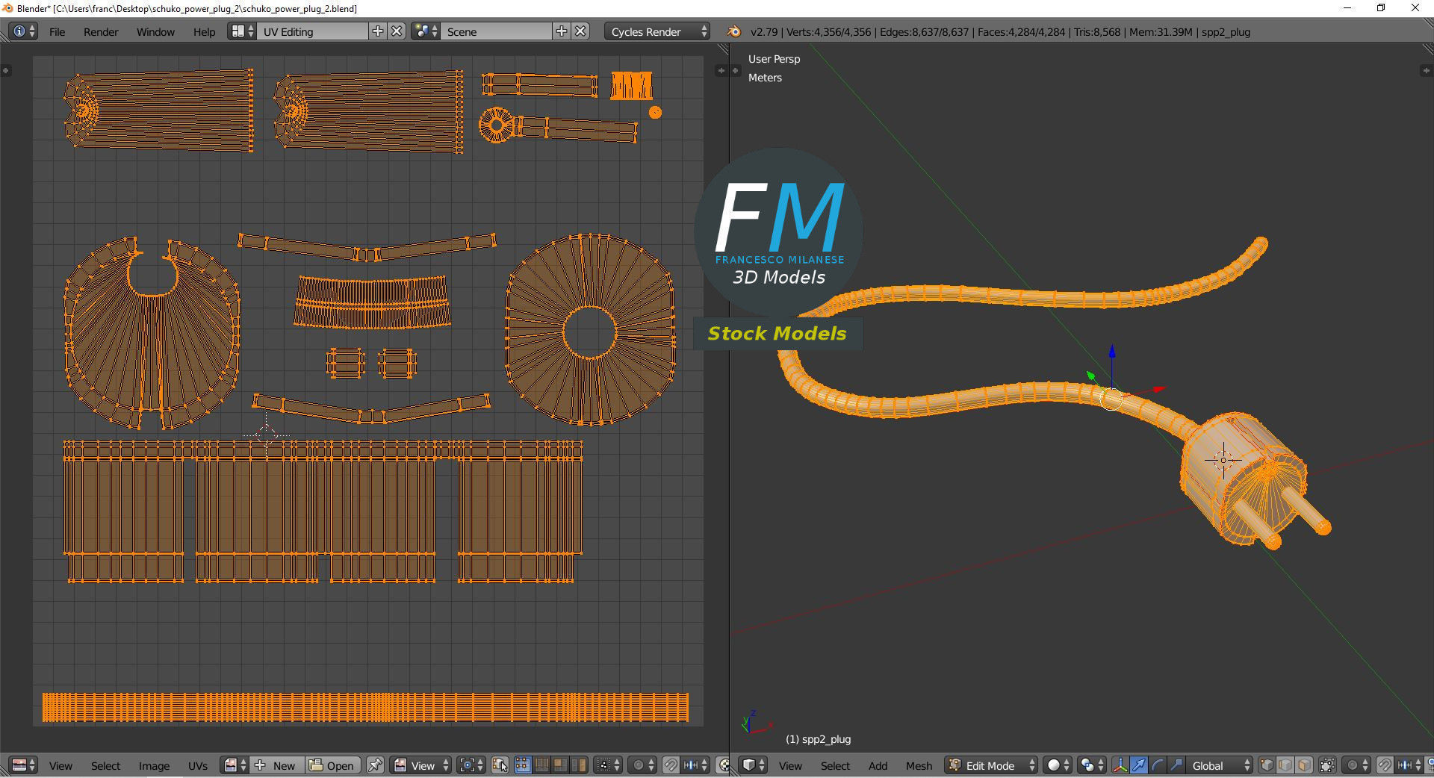
Task: Open the Cycles Render engine dropdown
Action: [x=657, y=31]
